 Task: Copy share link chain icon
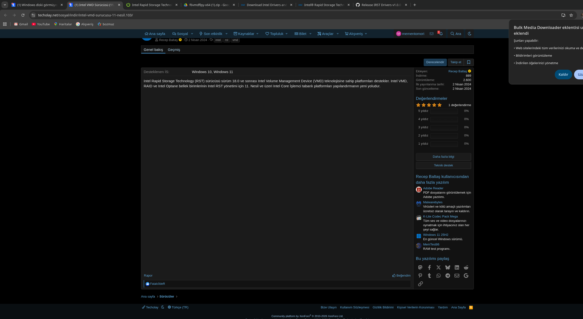click(420, 284)
